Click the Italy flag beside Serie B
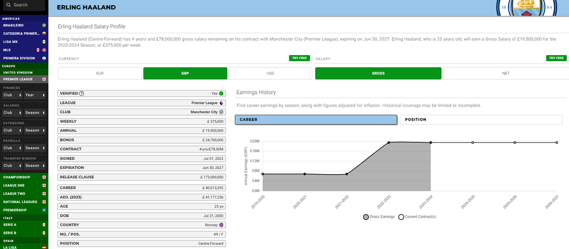The image size is (569, 249). pos(44,233)
